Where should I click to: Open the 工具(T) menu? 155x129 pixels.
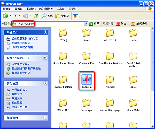(x=61, y=9)
